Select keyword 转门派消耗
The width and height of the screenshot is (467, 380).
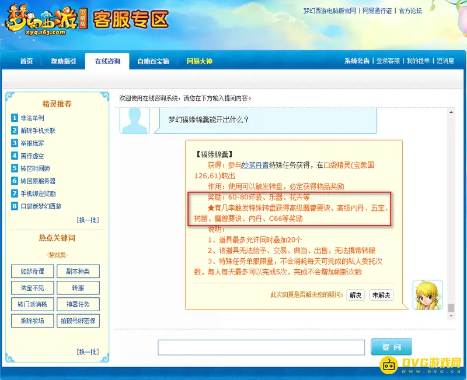tap(33, 304)
